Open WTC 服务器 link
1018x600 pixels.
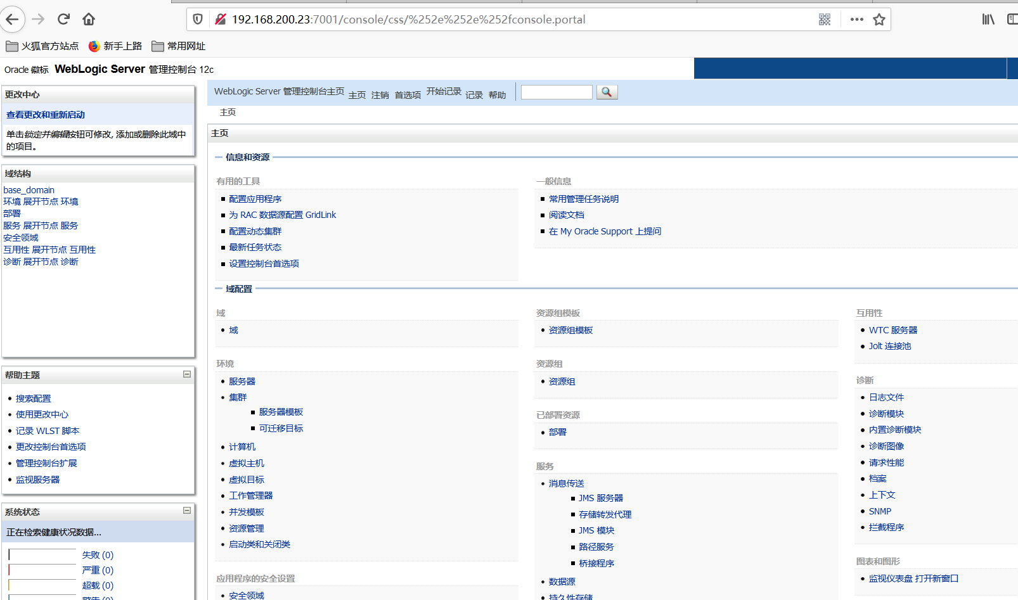[x=893, y=330]
